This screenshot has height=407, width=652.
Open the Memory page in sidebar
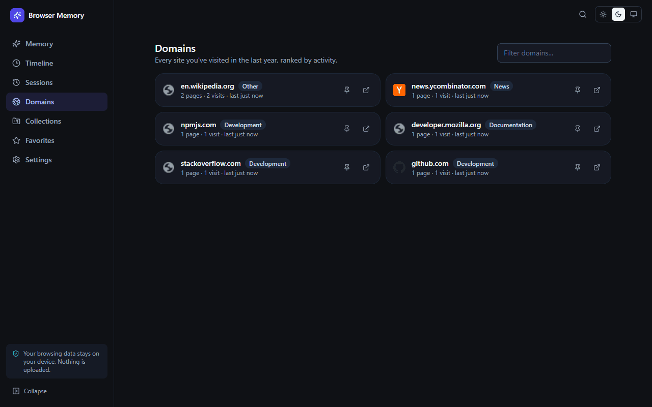coord(57,44)
